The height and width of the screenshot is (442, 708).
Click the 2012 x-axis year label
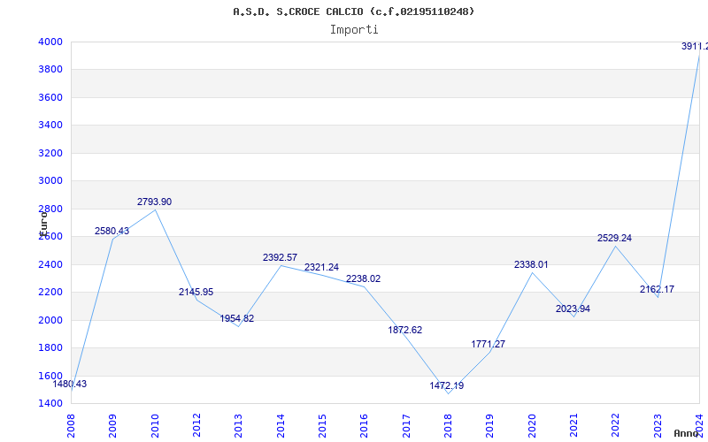coord(196,426)
